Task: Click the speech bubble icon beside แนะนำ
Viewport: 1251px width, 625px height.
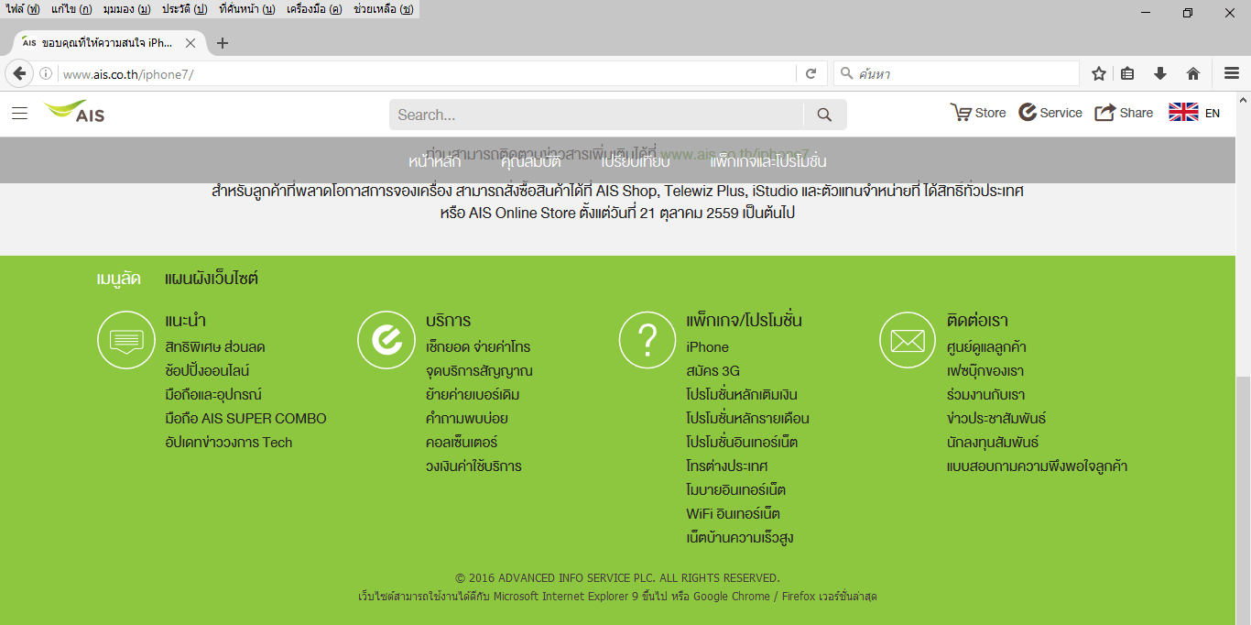Action: [126, 340]
